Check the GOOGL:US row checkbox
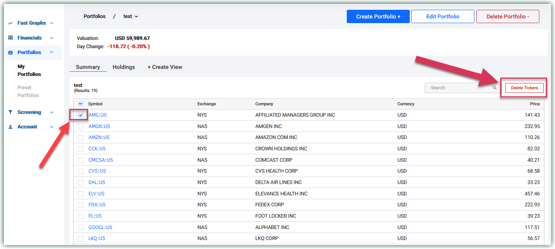555x249 pixels. pyautogui.click(x=81, y=227)
